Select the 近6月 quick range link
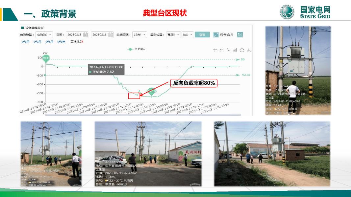351x197 pixels. (x=49, y=42)
